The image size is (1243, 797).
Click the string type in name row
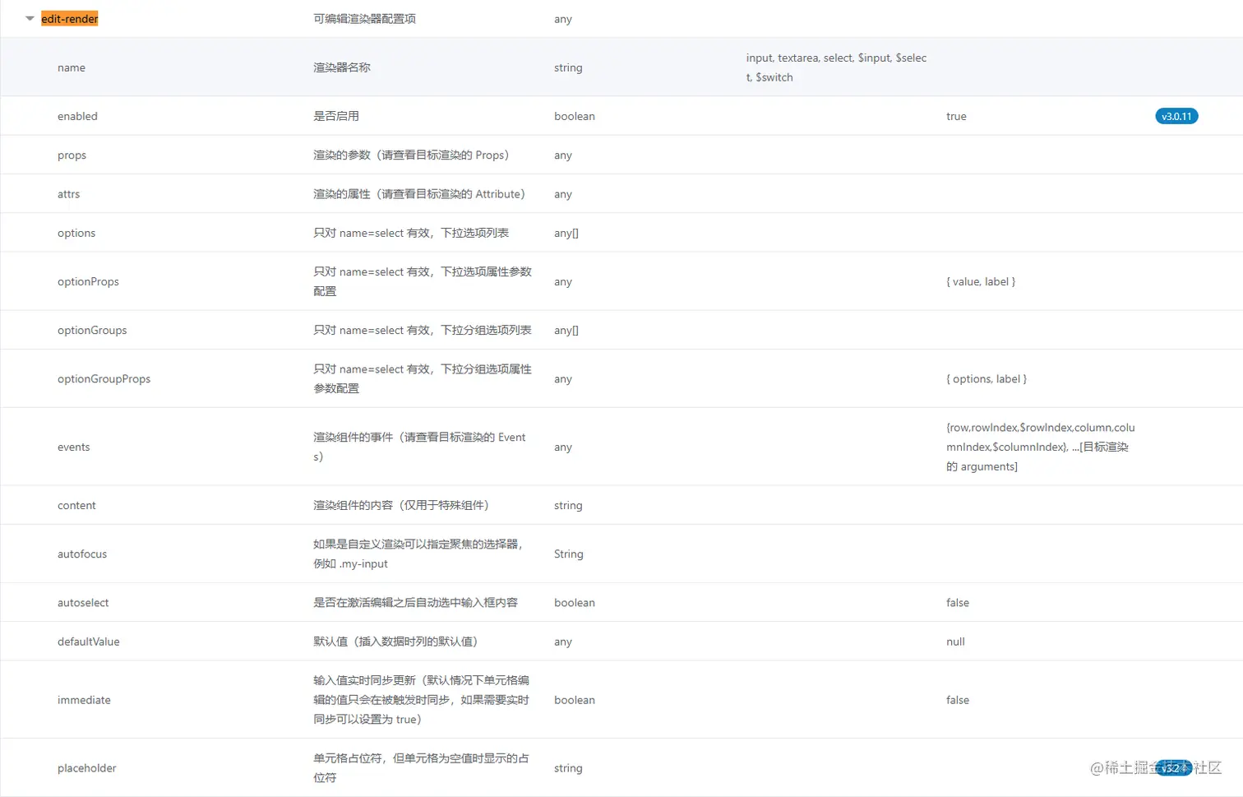(x=568, y=67)
